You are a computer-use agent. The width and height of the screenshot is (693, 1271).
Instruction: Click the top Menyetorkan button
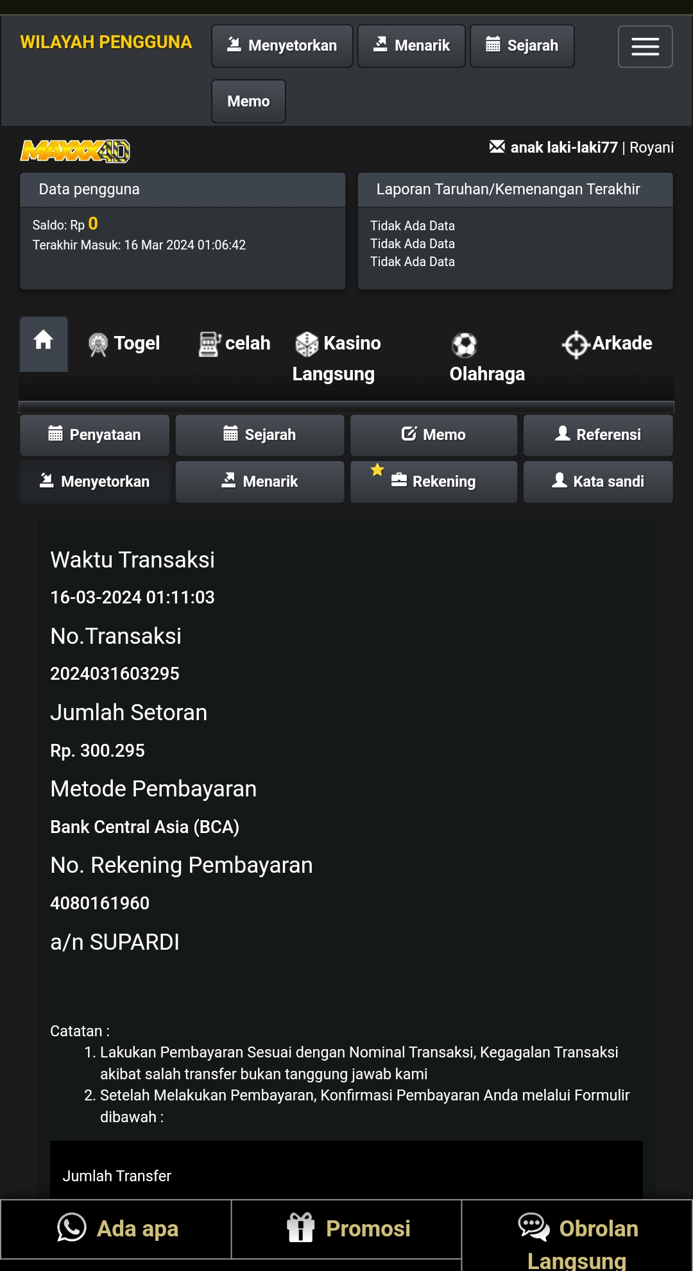point(282,46)
